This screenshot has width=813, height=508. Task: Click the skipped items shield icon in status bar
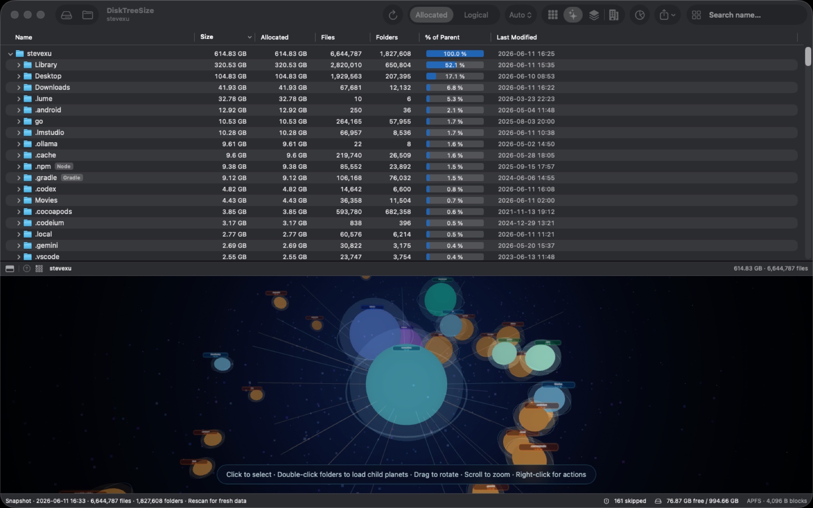point(607,501)
